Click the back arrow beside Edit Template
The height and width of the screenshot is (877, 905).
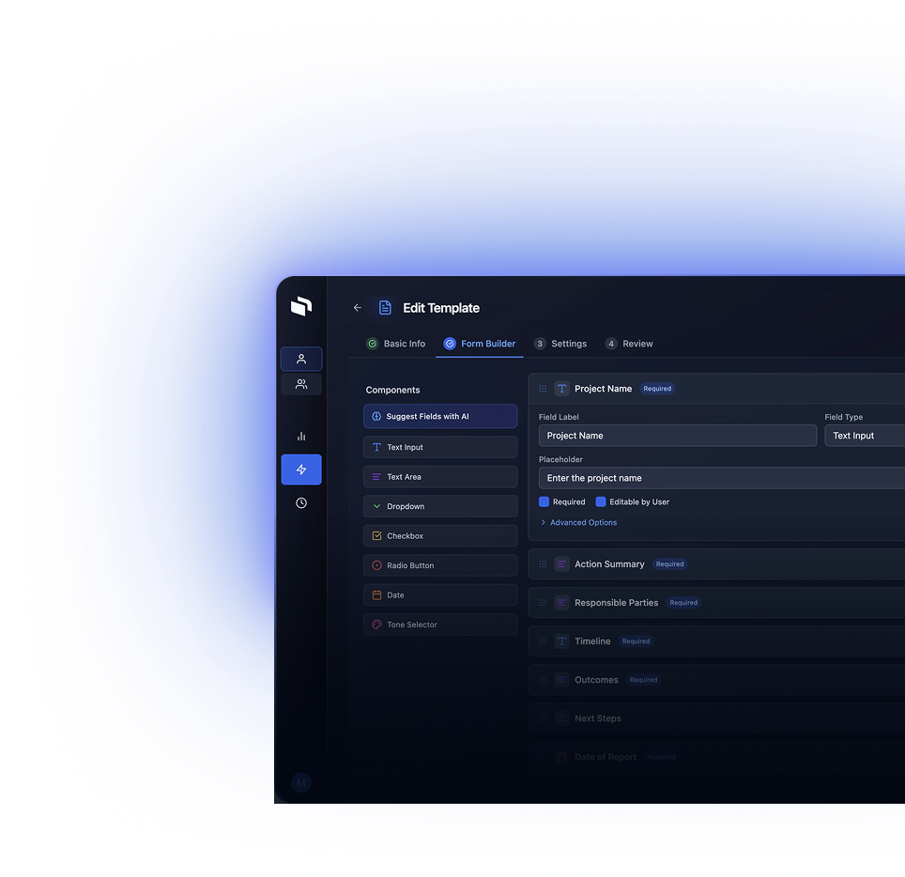(357, 308)
